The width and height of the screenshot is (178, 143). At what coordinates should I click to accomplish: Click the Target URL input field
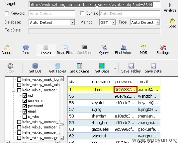[94, 5]
